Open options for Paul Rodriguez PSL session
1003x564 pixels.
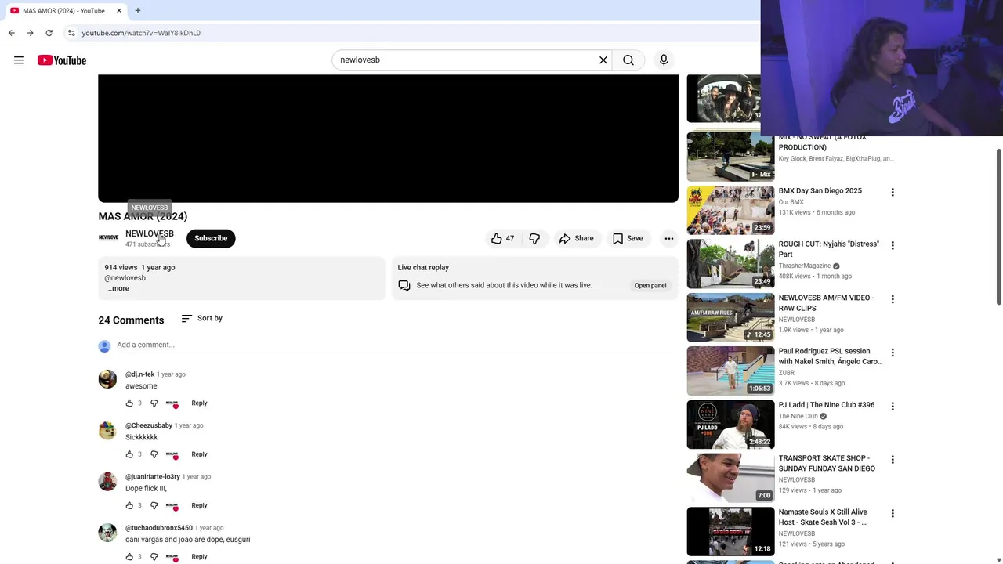[893, 352]
